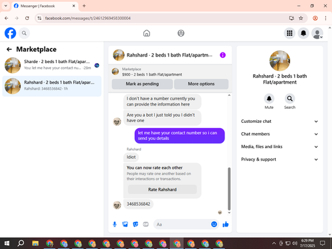Open conversation info purple icon
Screen dimensions: 332x249
222,55
